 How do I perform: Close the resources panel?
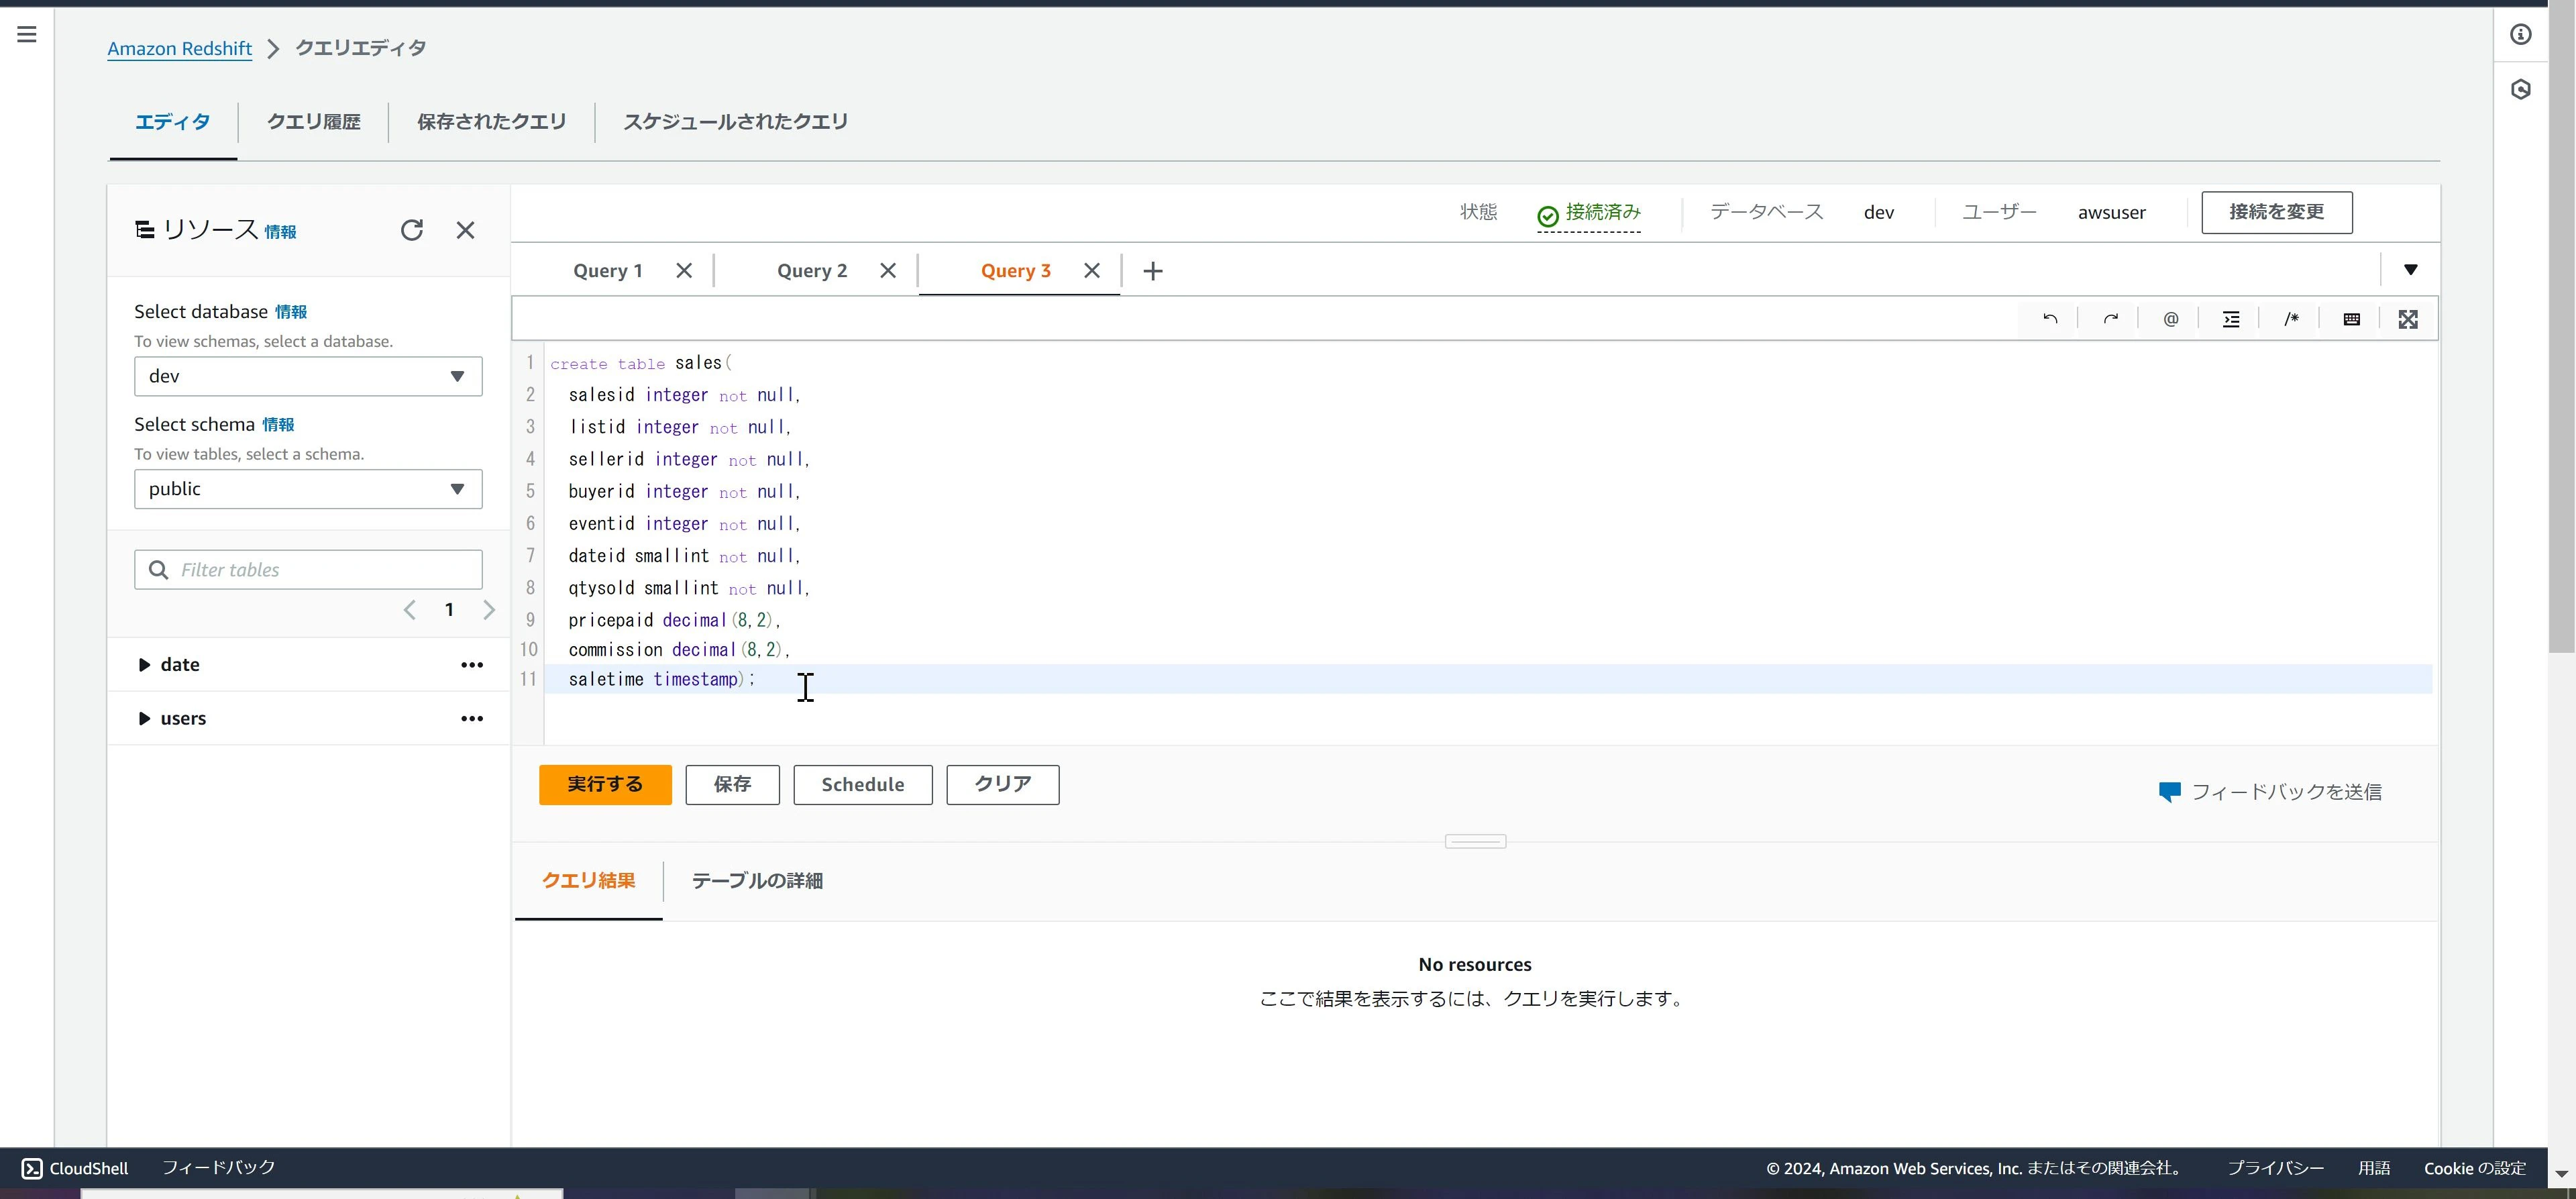click(x=465, y=230)
